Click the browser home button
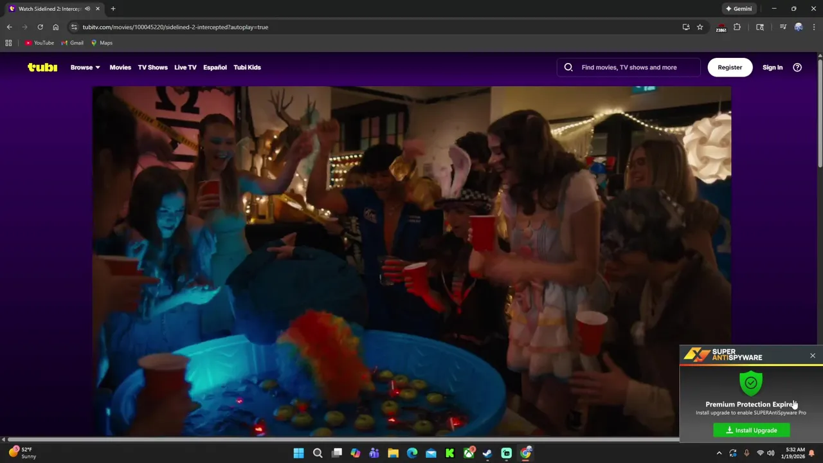Viewport: 823px width, 463px height. pyautogui.click(x=55, y=27)
